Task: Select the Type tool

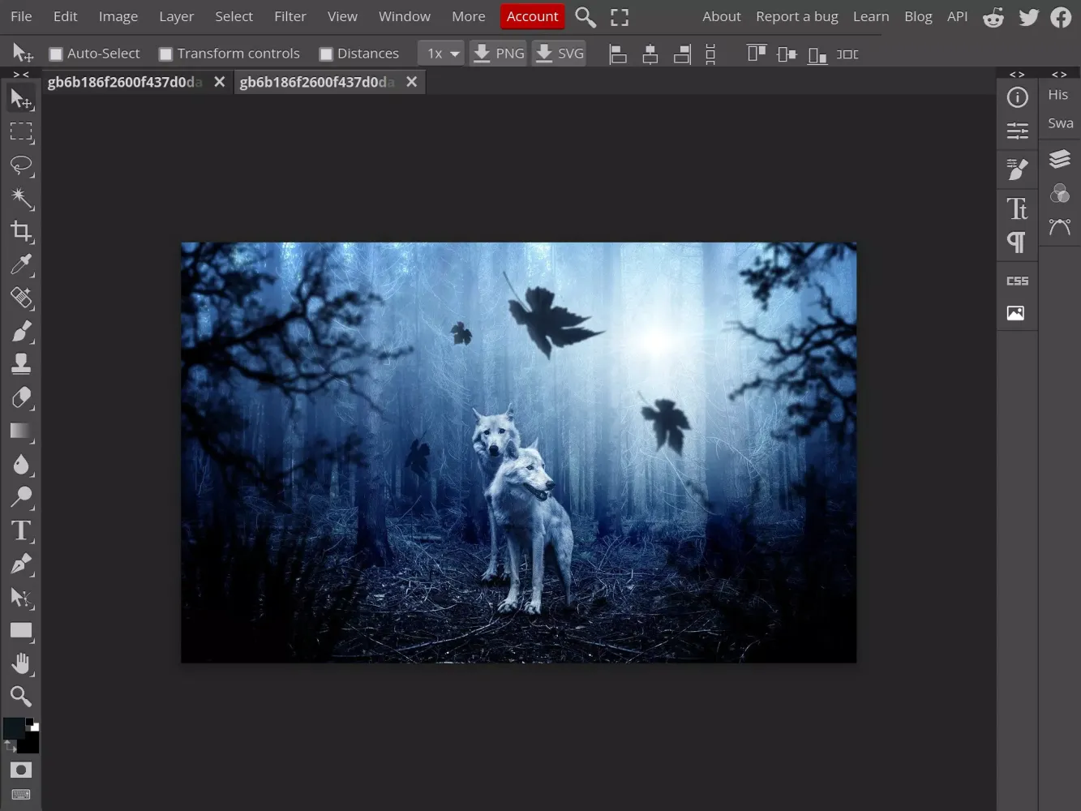Action: 21,530
